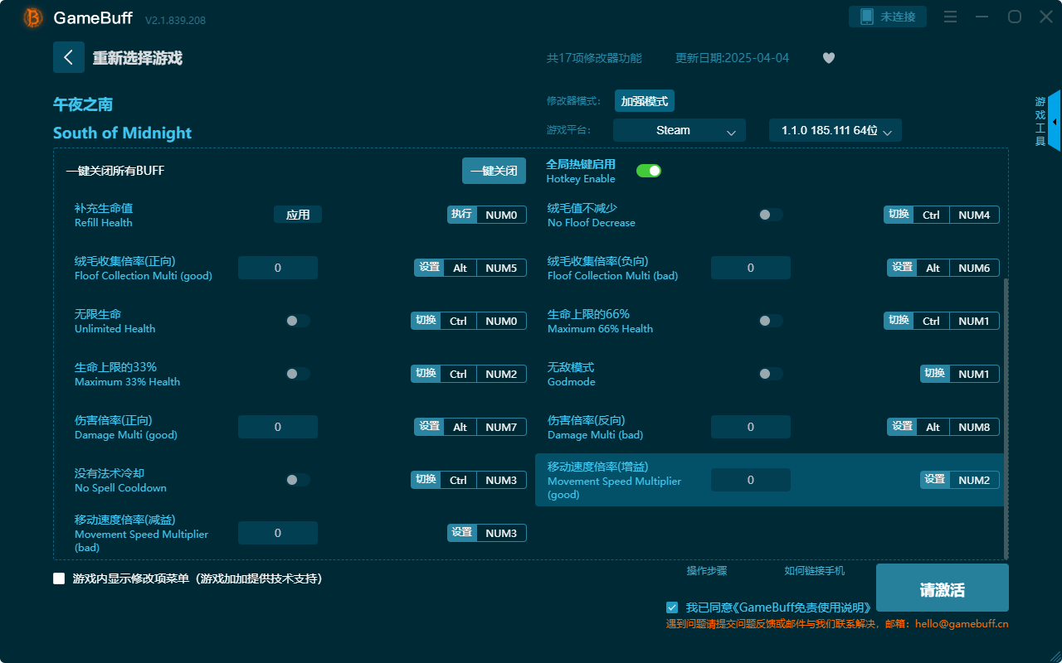Image resolution: width=1062 pixels, height=663 pixels.
Task: Collapse the 游戏工具 side panel arrow
Action: (1055, 121)
